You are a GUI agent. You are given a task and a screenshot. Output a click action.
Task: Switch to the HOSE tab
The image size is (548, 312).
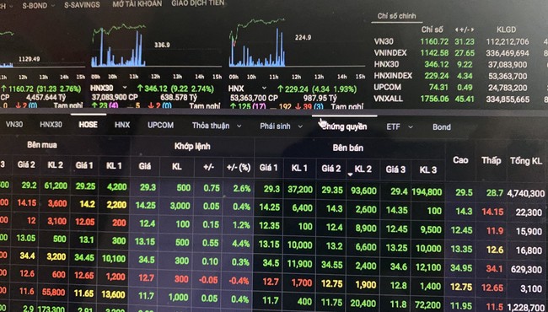88,125
